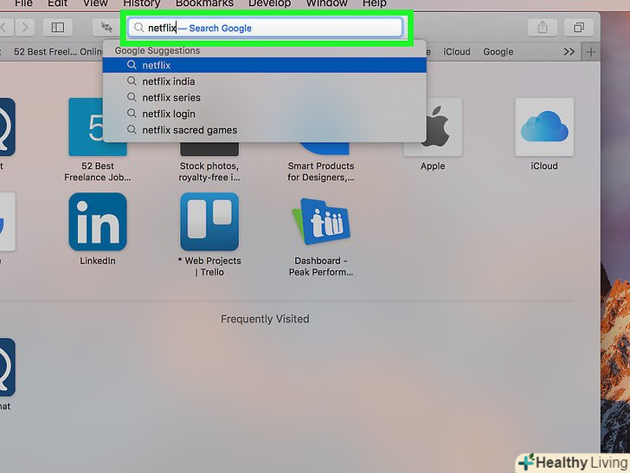Open the Safari sidebar panel
The image size is (630, 473).
[57, 28]
